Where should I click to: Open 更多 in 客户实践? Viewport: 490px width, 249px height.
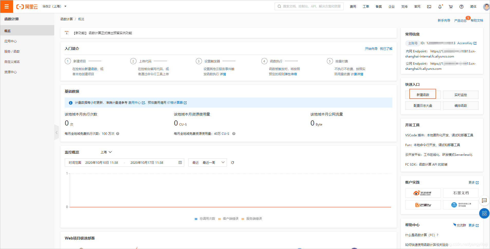pos(474,183)
